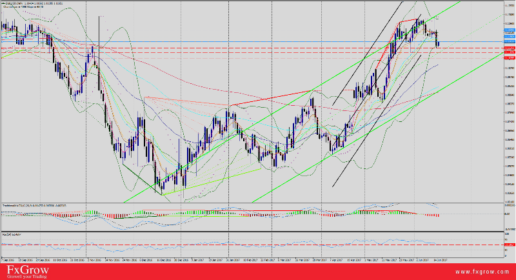Viewport: 516px width, 280px height.
Task: Click the red price tag on the price axis
Action: coord(509,48)
